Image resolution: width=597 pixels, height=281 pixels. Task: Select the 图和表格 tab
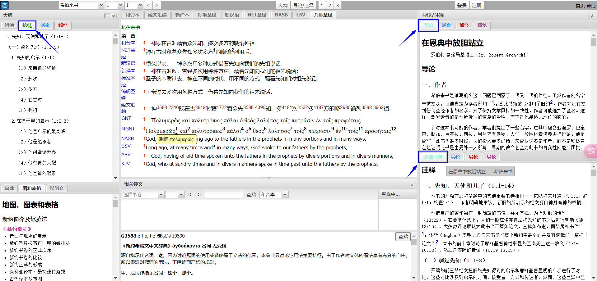32,188
